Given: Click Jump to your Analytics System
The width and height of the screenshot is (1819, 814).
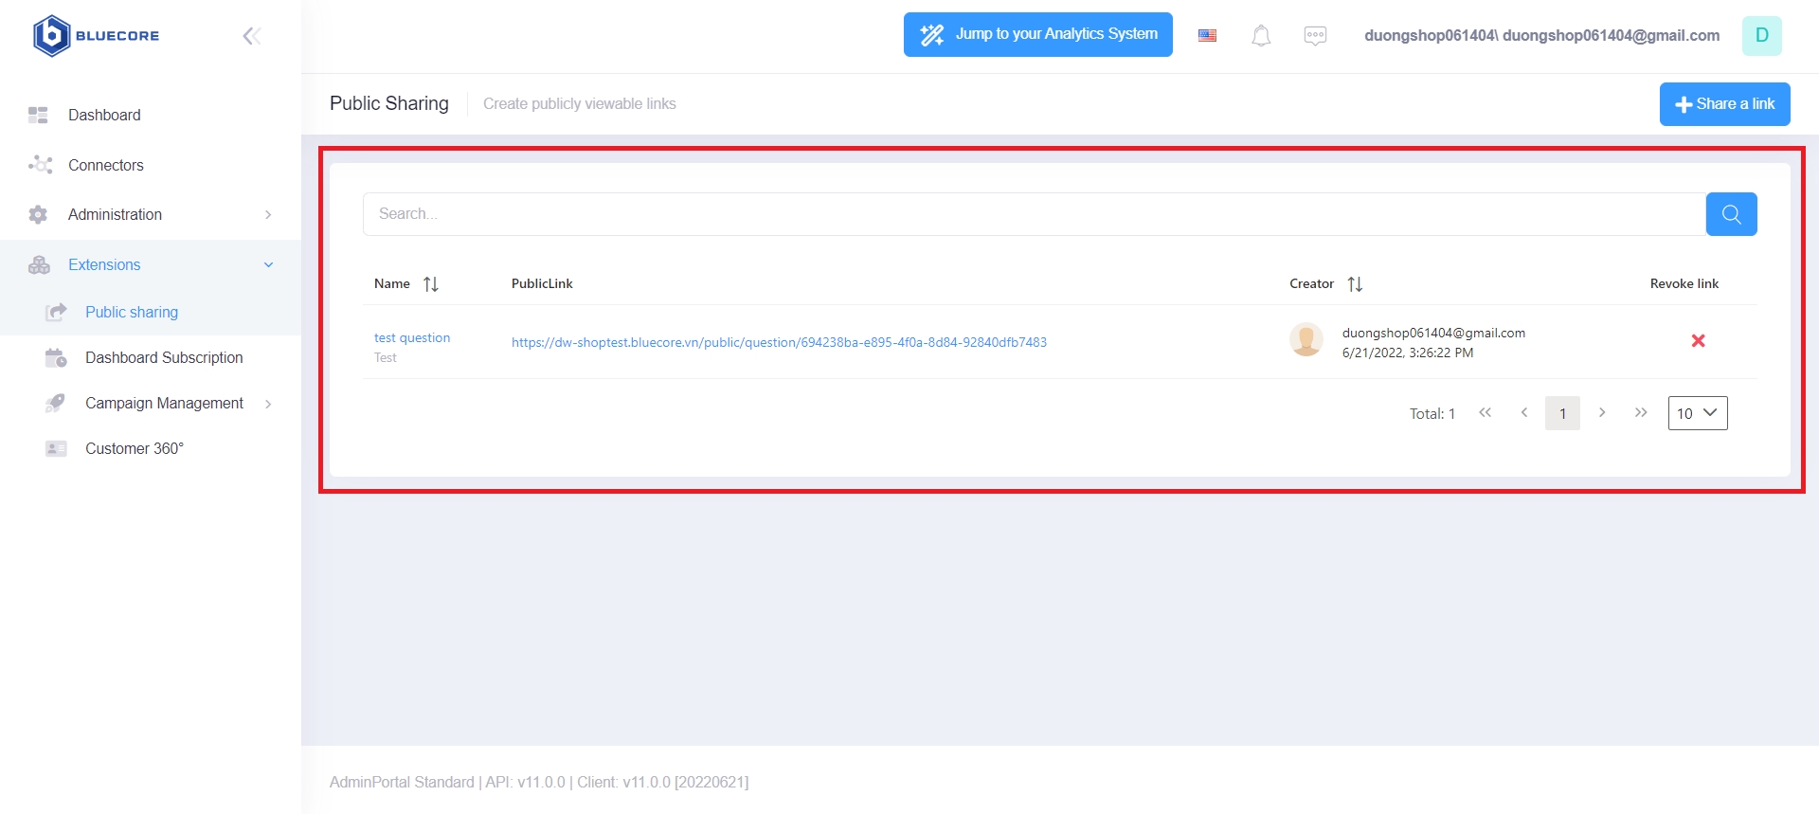Looking at the screenshot, I should 1037,35.
